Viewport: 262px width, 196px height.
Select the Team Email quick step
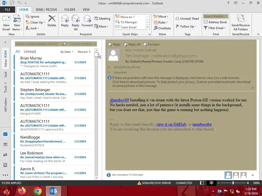click(x=130, y=27)
